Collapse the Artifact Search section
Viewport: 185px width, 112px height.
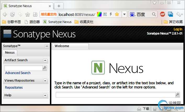pos(45,60)
